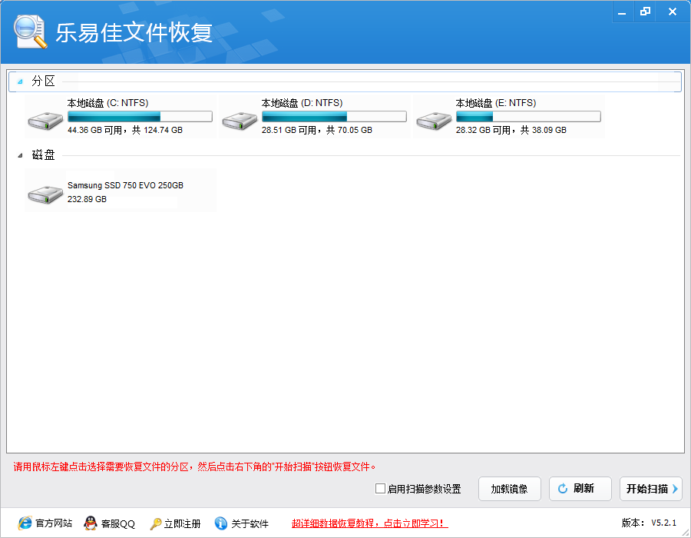Click the info icon for 关于软件
The width and height of the screenshot is (691, 538).
click(x=221, y=523)
